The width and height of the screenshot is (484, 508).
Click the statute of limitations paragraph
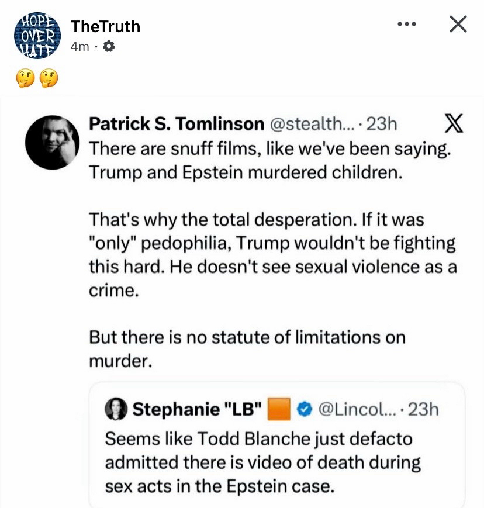click(x=247, y=349)
